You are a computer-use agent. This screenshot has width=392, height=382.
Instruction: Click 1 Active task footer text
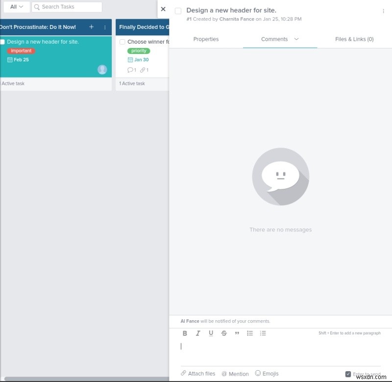click(132, 83)
